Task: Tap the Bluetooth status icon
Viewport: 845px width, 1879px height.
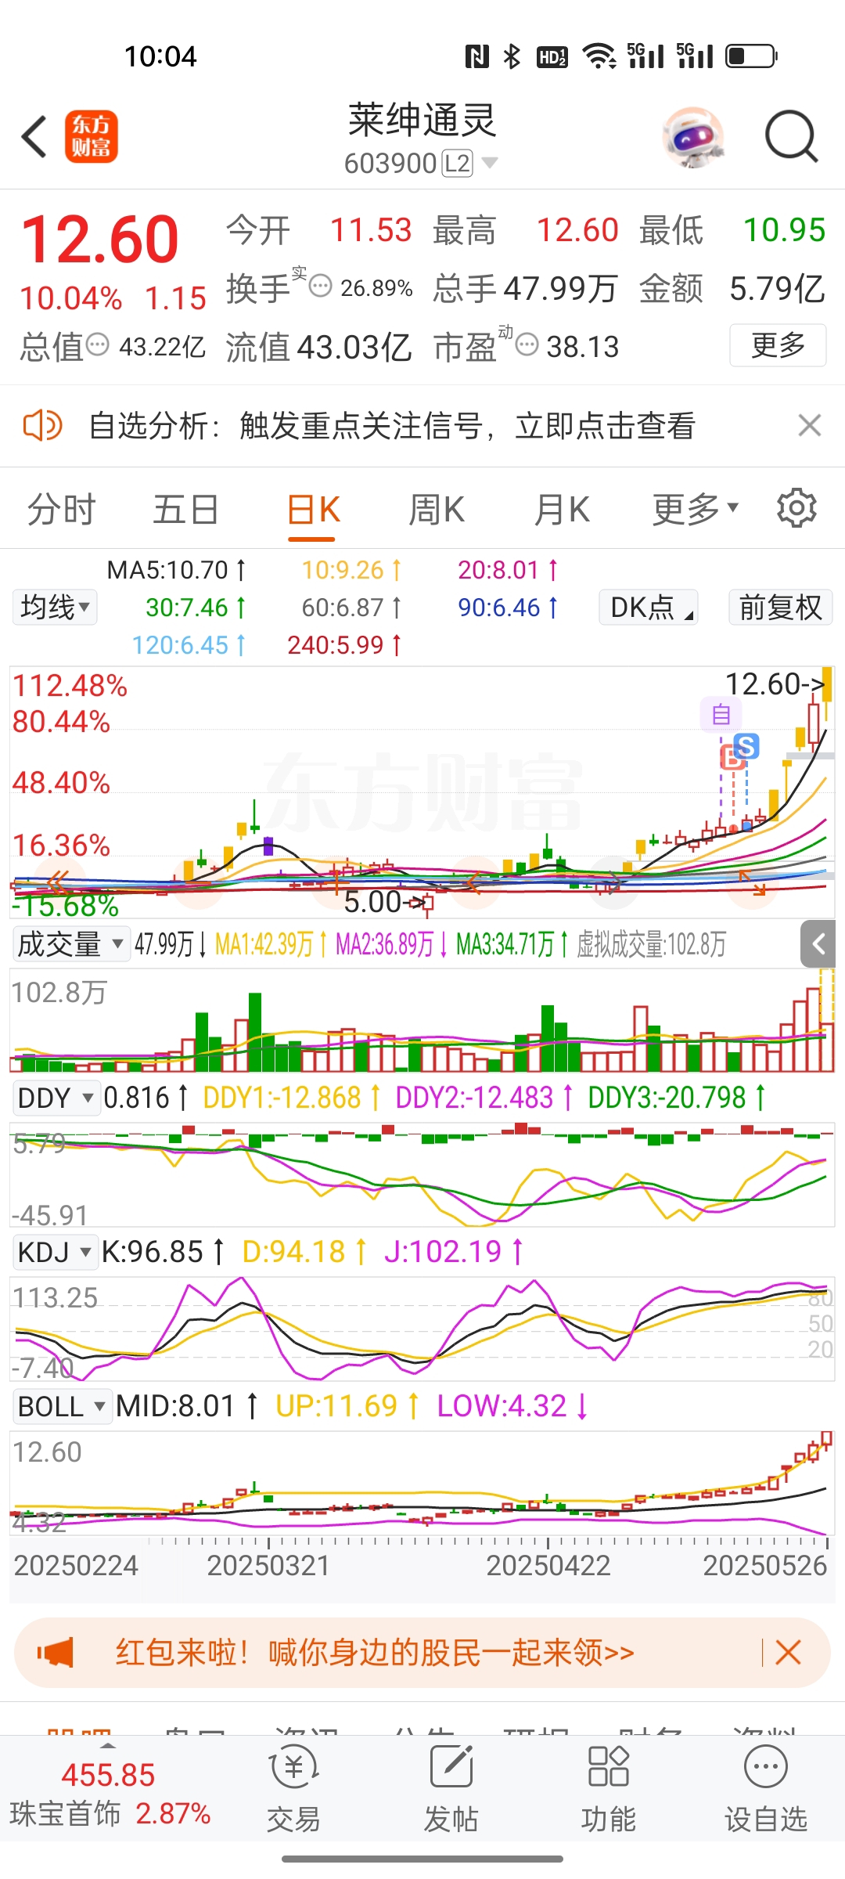Action: 512,56
